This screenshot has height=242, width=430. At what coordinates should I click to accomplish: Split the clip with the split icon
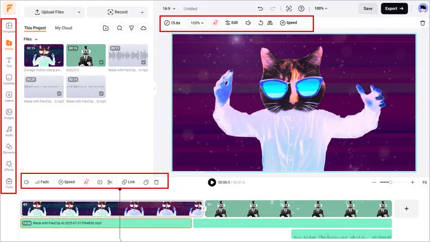click(x=100, y=182)
